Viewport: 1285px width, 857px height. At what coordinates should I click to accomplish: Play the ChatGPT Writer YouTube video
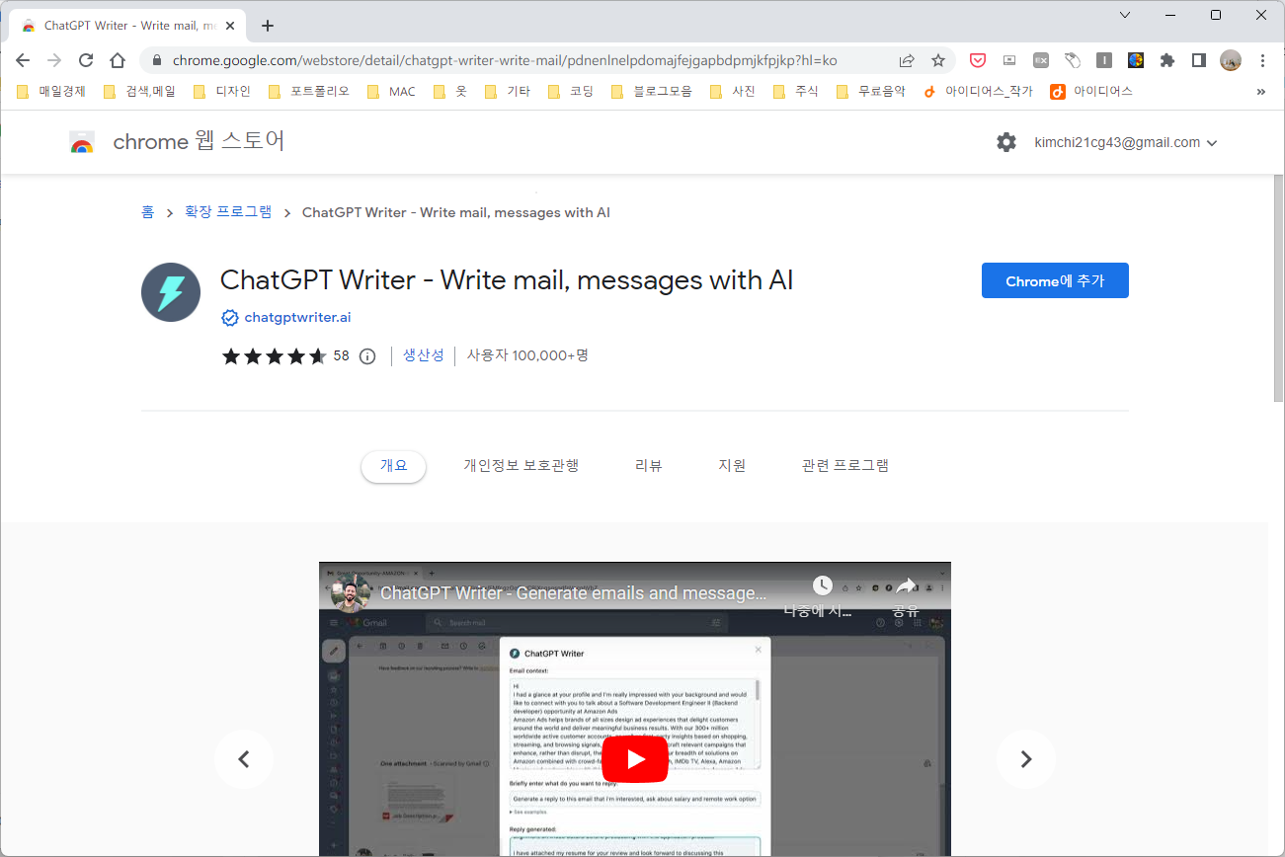point(635,759)
